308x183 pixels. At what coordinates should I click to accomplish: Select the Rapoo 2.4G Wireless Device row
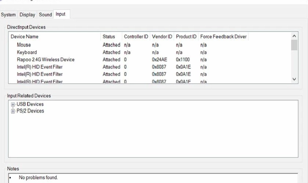(46, 60)
